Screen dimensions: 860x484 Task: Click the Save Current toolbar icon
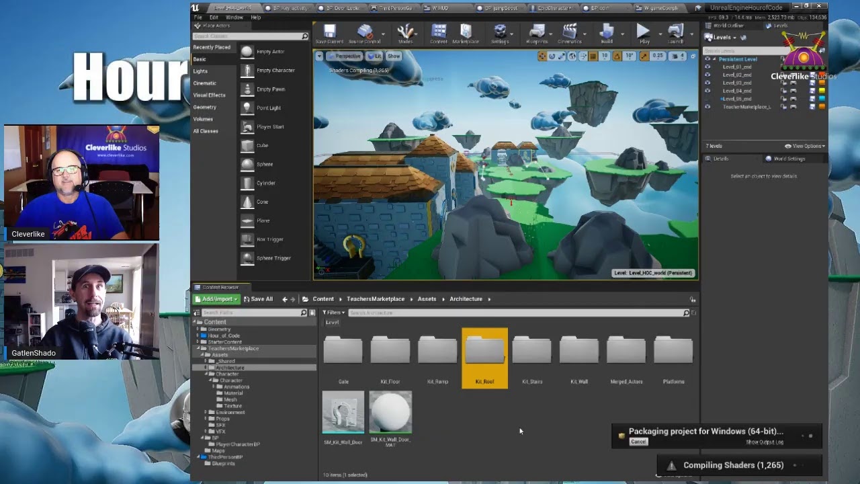pos(329,32)
